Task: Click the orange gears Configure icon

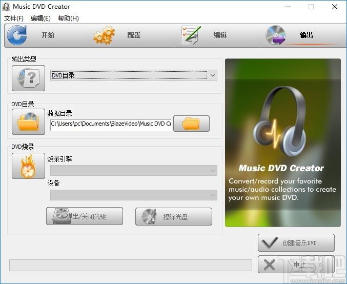Action: (104, 35)
